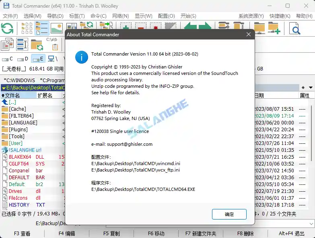The image size is (315, 238).
Task: Select the [LANGUAGE] folder row
Action: tap(33, 122)
